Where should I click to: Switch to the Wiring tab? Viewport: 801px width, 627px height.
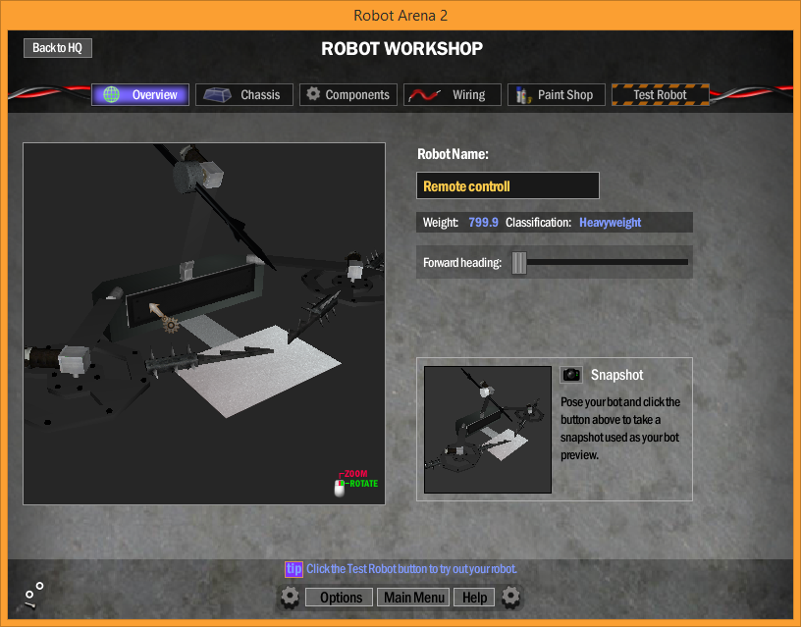pos(453,95)
